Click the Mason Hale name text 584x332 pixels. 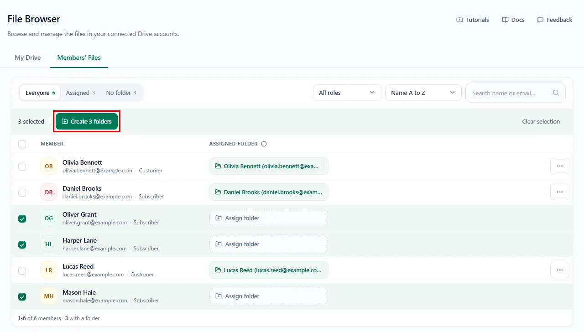tap(79, 292)
